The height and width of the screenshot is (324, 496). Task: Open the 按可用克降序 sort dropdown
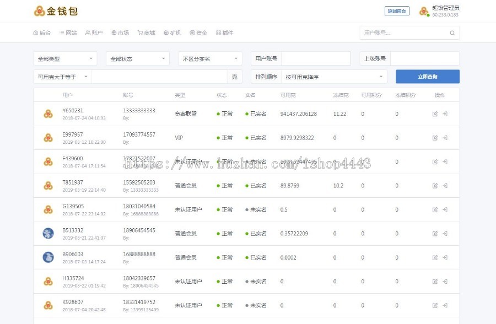334,77
